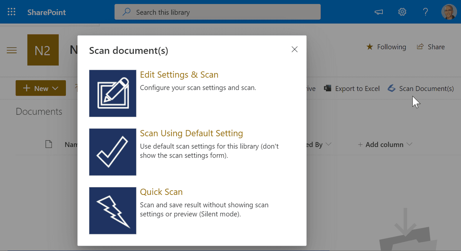The height and width of the screenshot is (251, 461).
Task: Open the Edit Settings & Scan link
Action: 179,75
